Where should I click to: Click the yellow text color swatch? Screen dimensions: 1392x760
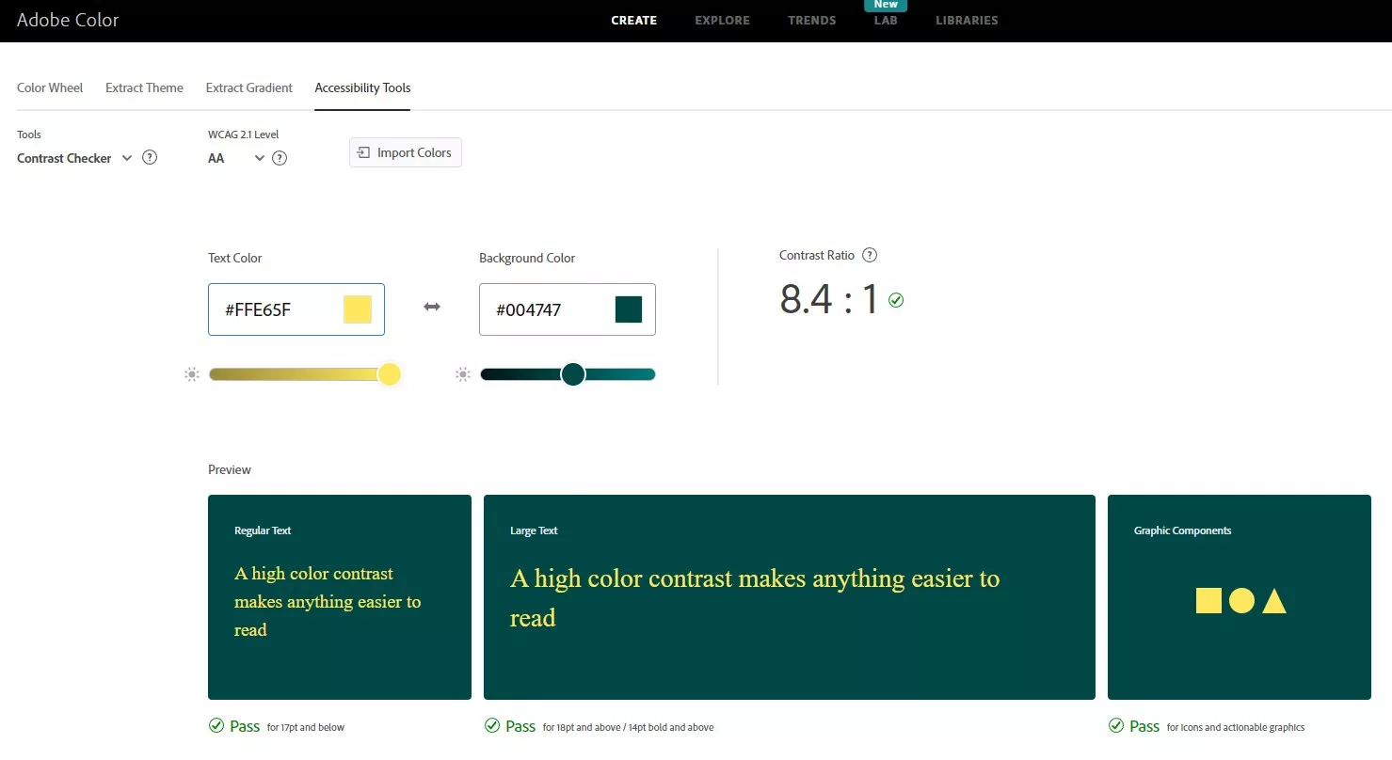point(358,309)
